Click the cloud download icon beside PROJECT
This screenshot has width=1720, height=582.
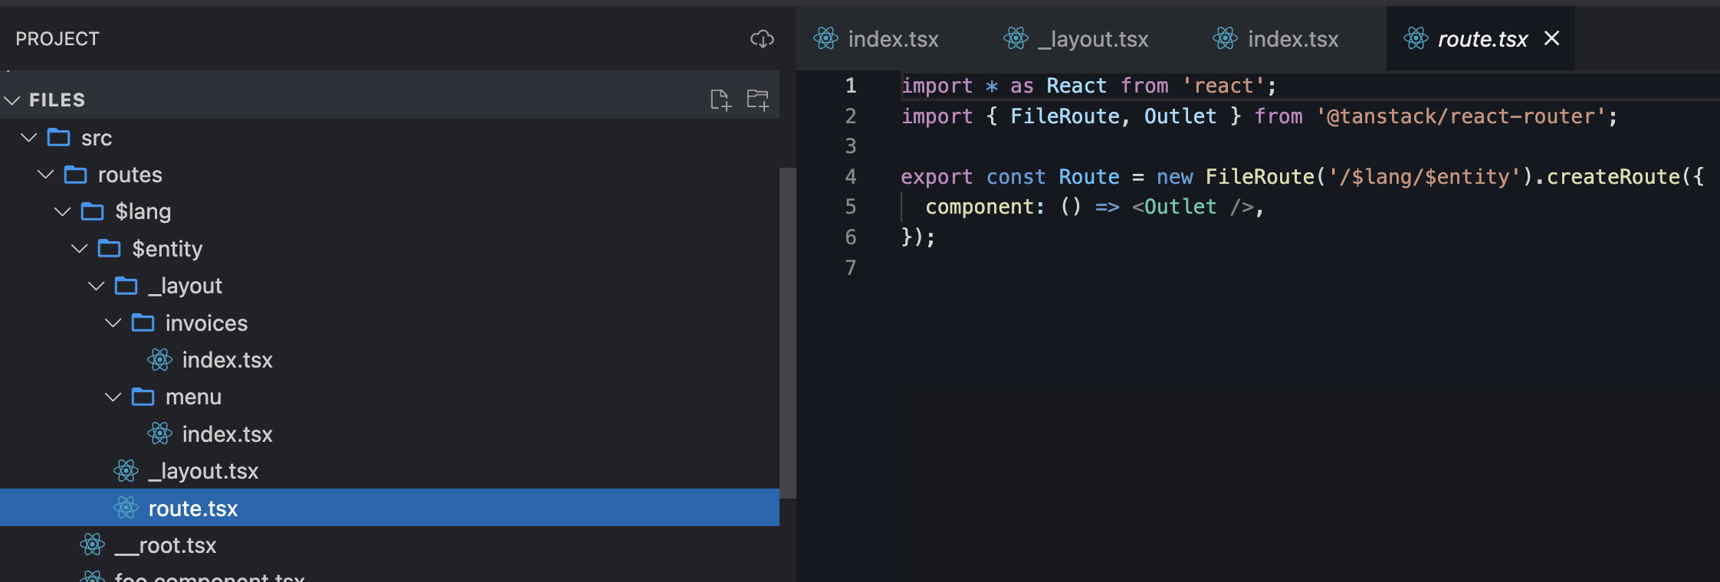(x=761, y=38)
